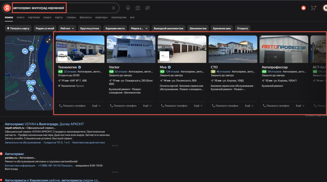Image resolution: width=327 pixels, height=182 pixels.
Task: Open notifications bell icon
Action: point(303,8)
